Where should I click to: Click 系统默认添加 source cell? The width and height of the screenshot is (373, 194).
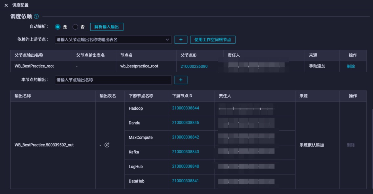pos(312,145)
